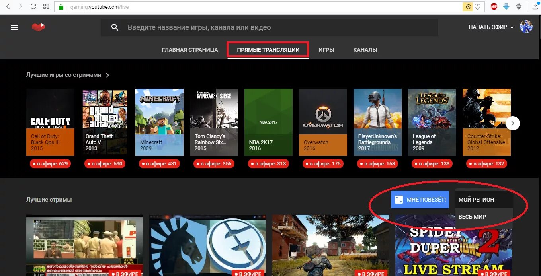Click в эфире: 158 live badge
The height and width of the screenshot is (276, 541).
[x=377, y=163]
